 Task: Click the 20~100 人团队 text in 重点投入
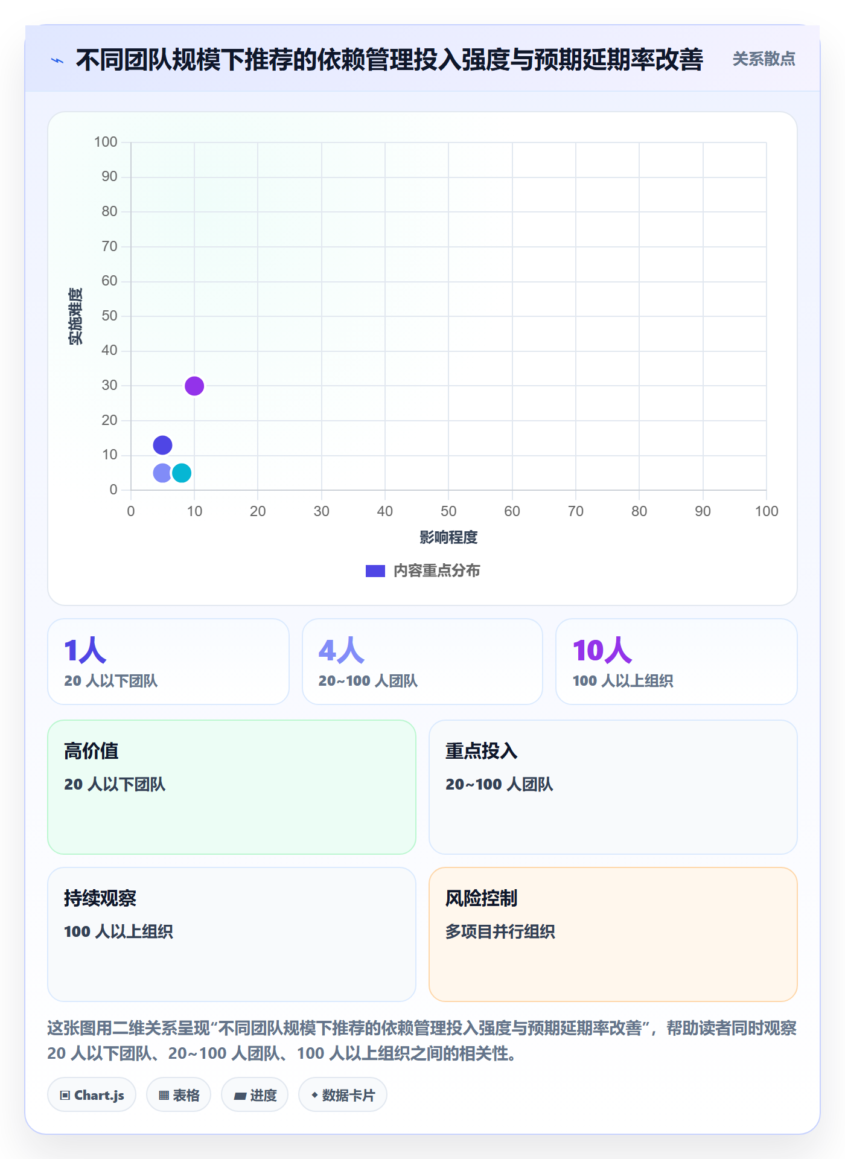click(499, 784)
